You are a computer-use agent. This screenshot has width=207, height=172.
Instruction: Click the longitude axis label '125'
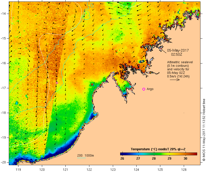160,169
